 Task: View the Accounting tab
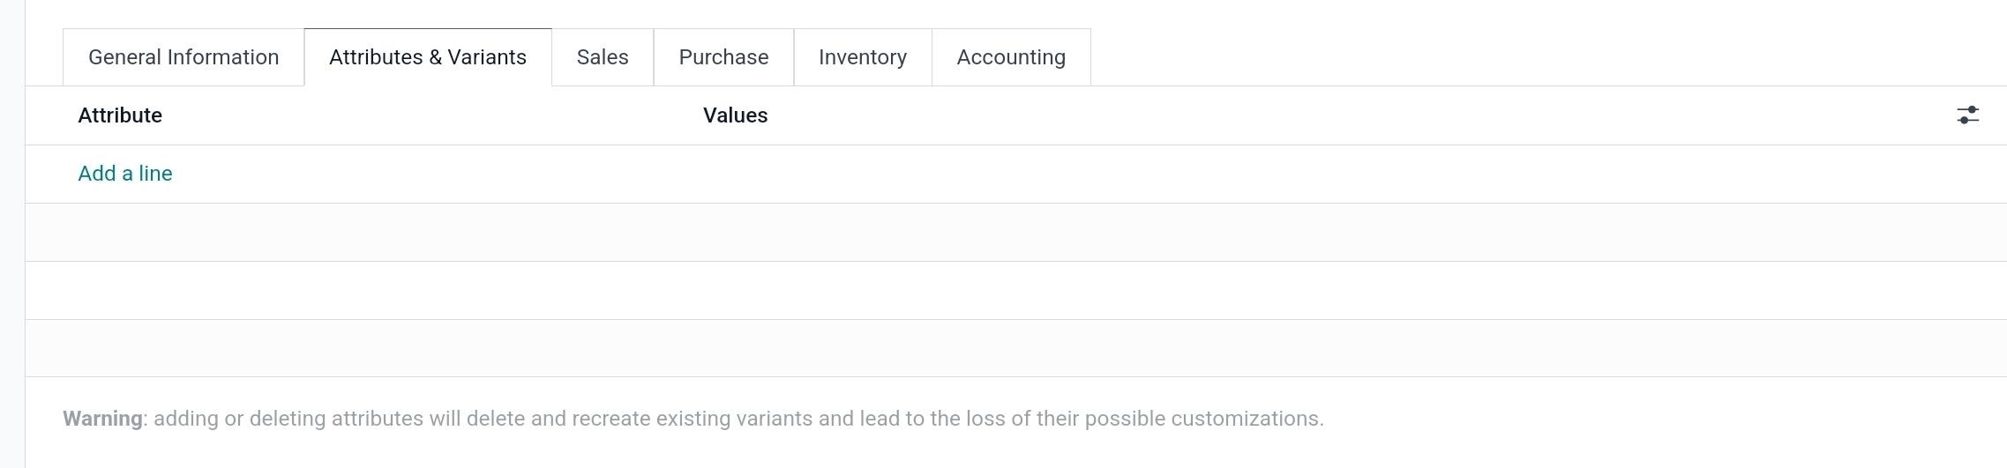pyautogui.click(x=1011, y=57)
